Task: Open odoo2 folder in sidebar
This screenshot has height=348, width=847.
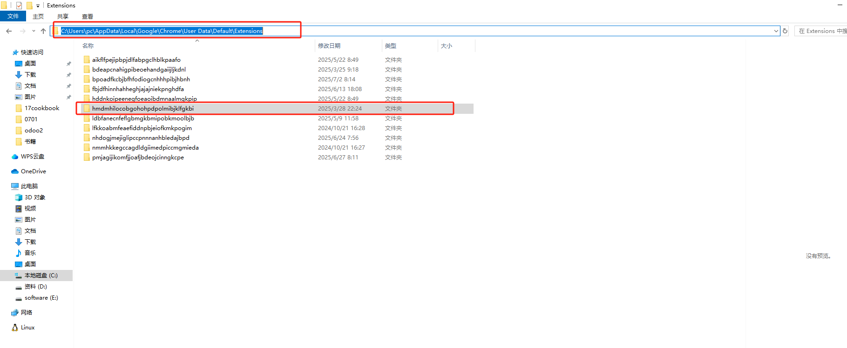Action: coord(34,131)
